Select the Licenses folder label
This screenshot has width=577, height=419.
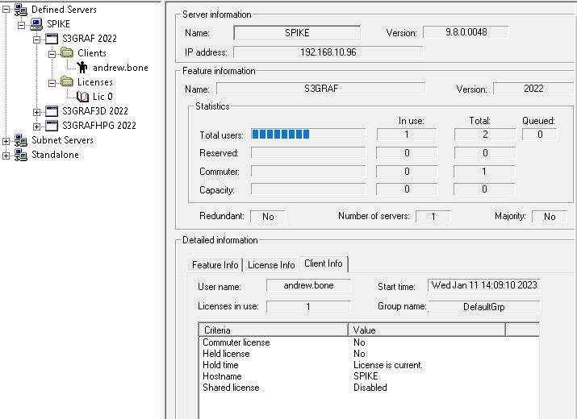point(95,82)
